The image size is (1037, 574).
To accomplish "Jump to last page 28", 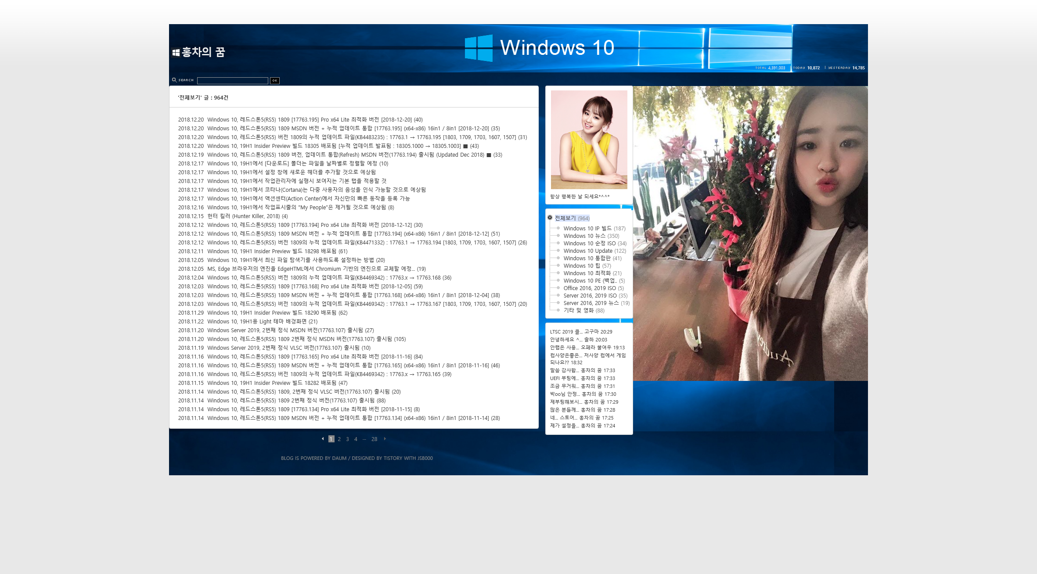I will [374, 439].
